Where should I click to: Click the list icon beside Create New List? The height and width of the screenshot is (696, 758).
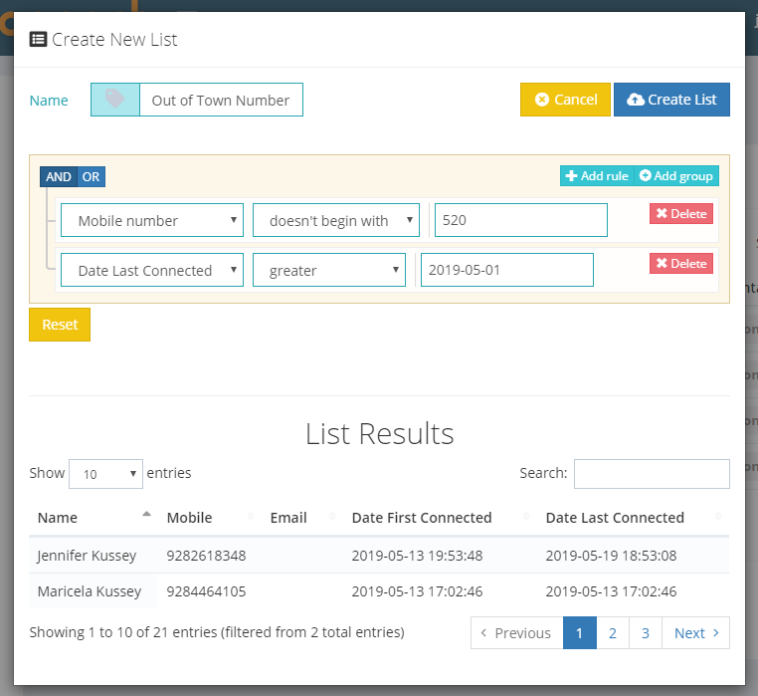tap(38, 39)
